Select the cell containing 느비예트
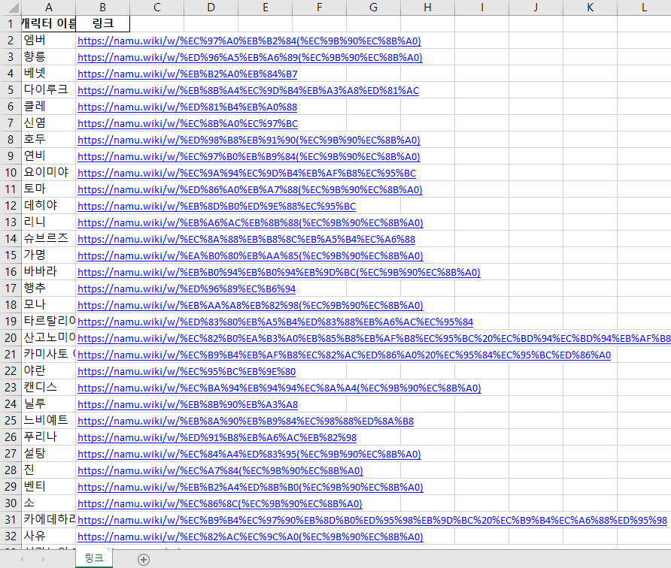The image size is (671, 568). [x=49, y=421]
